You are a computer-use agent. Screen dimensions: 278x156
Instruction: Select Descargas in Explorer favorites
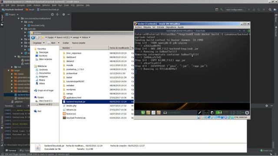click(x=43, y=52)
